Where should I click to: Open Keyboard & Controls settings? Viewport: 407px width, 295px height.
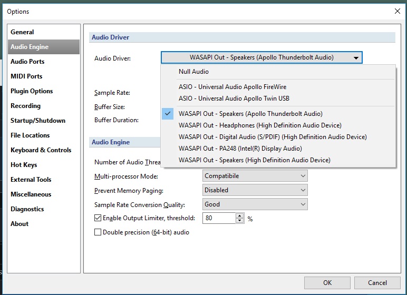(44, 150)
